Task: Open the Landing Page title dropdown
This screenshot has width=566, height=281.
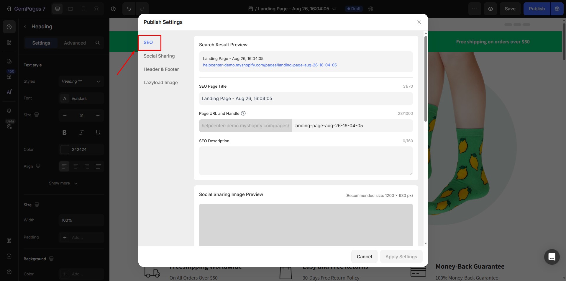Action: (x=334, y=9)
